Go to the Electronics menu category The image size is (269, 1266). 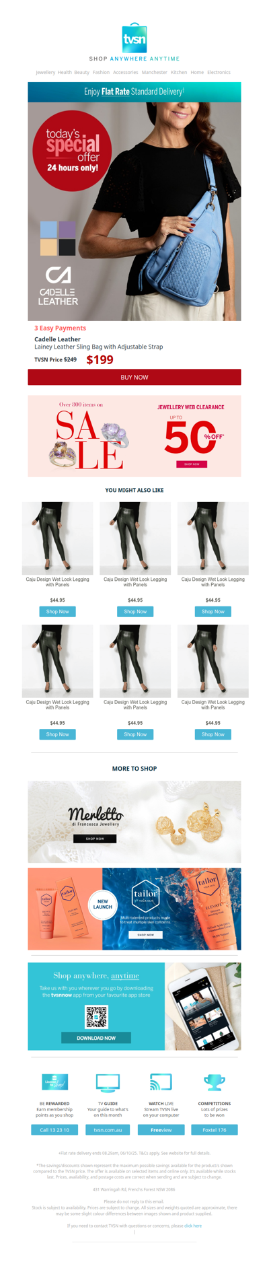click(219, 72)
